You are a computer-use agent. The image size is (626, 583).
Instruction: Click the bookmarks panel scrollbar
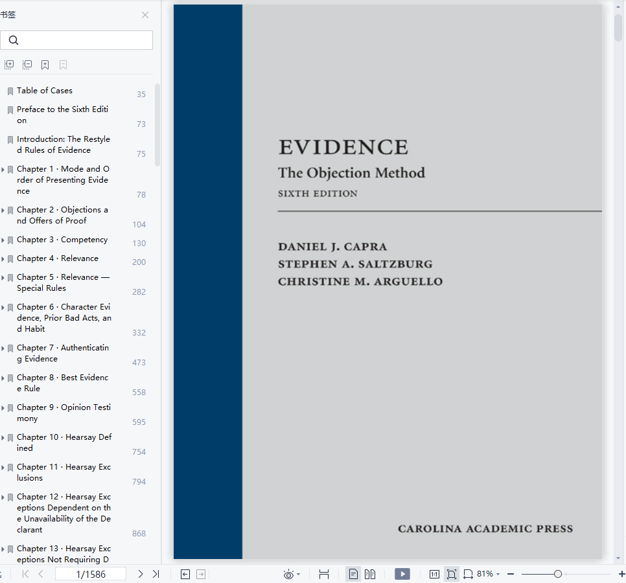[x=157, y=124]
